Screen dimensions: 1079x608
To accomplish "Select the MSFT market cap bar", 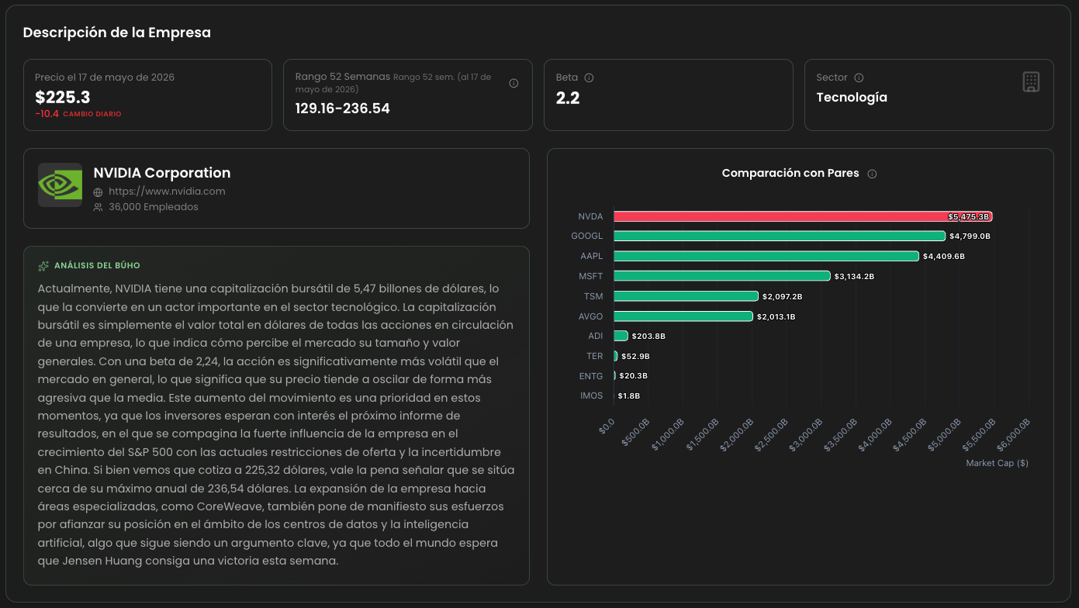I will (x=722, y=276).
